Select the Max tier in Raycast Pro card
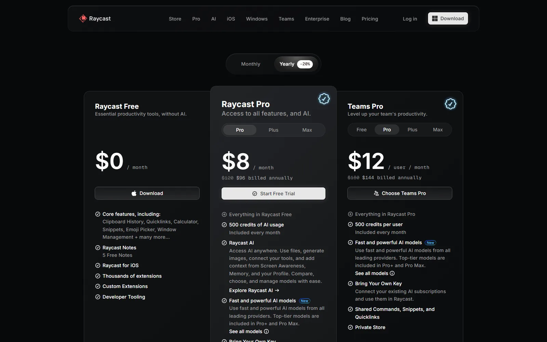The image size is (547, 342). pos(307,130)
